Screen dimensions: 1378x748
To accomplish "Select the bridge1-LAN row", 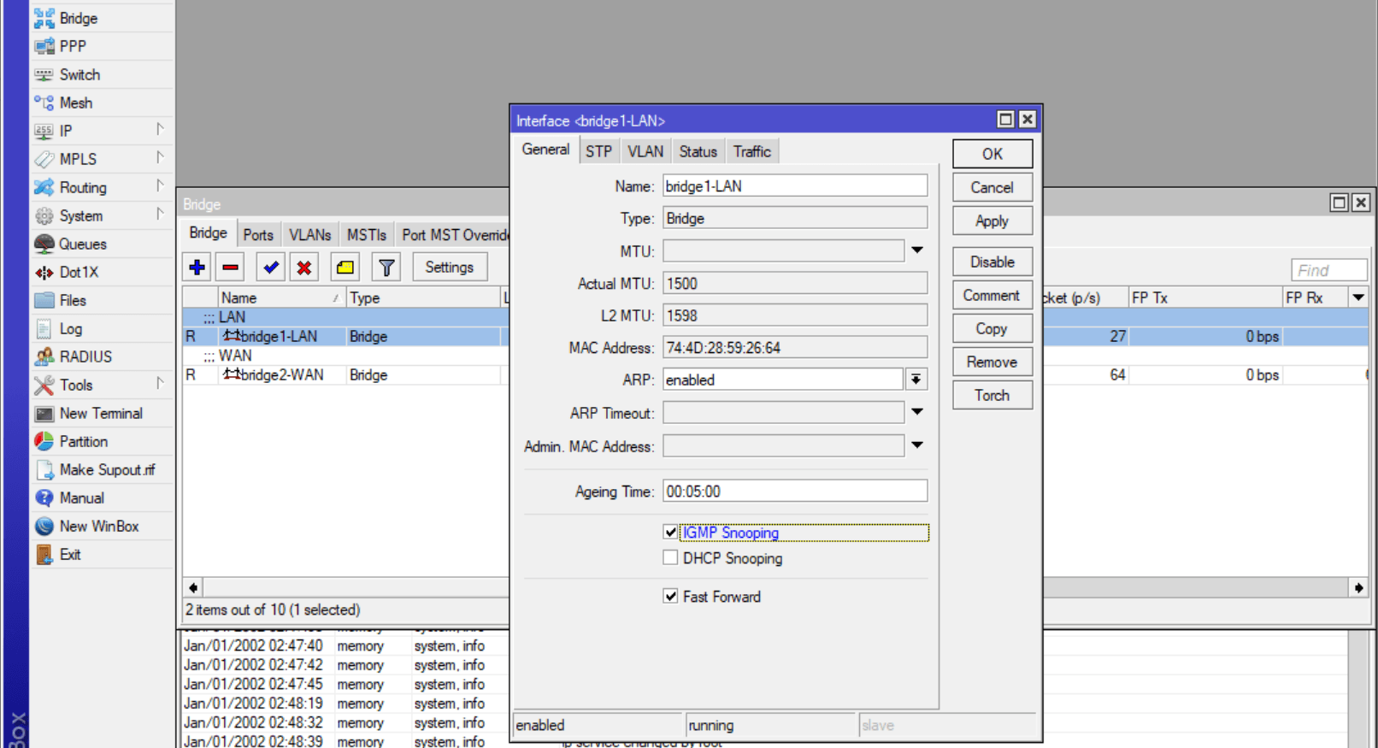I will [x=346, y=336].
